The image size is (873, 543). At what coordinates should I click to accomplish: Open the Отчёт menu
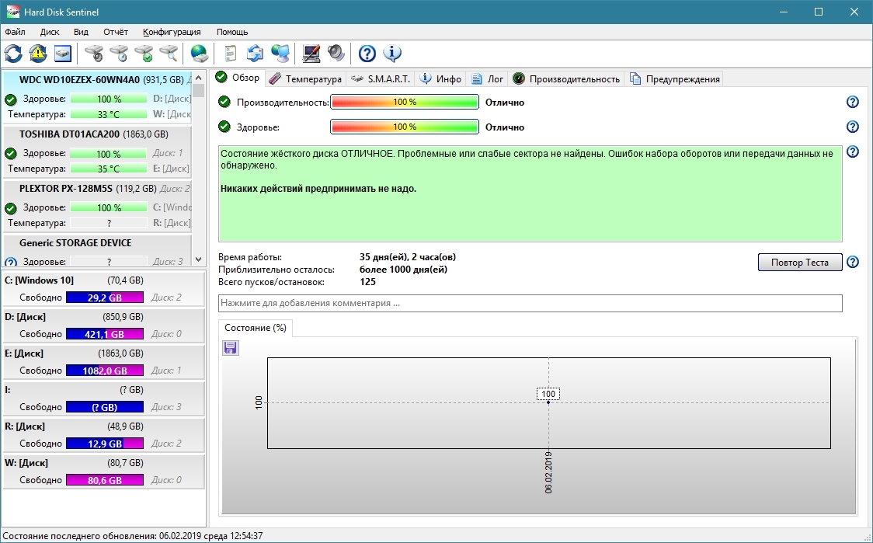pos(116,32)
